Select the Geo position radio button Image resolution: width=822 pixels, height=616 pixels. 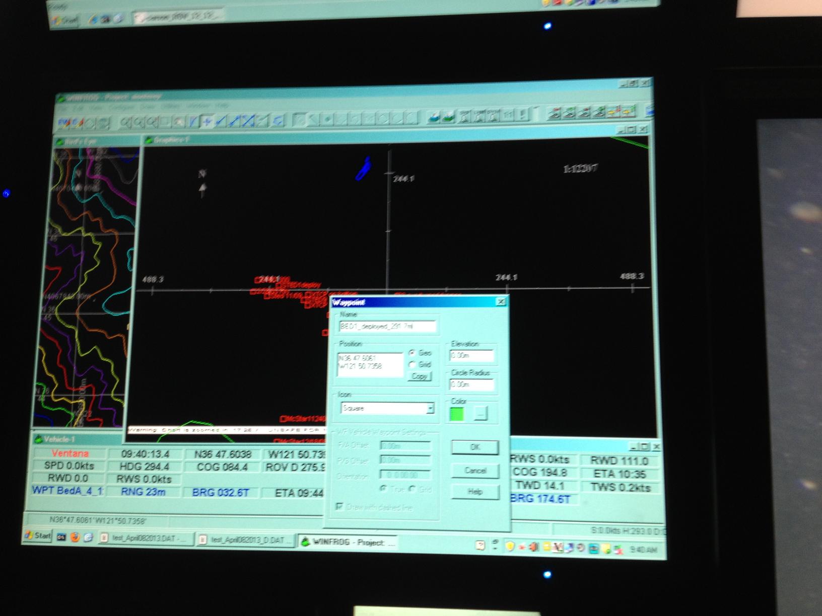point(413,353)
